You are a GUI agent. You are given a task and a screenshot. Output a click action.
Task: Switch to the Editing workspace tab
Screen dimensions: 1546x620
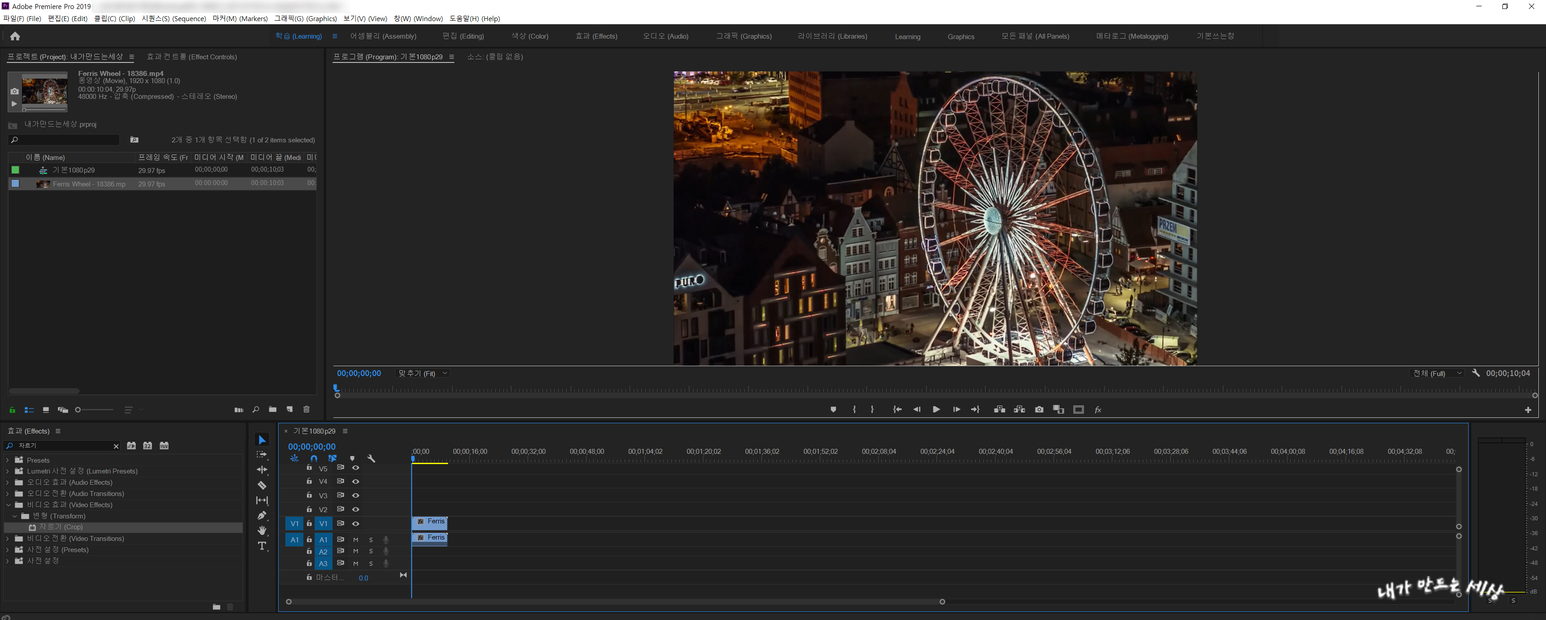click(x=463, y=36)
